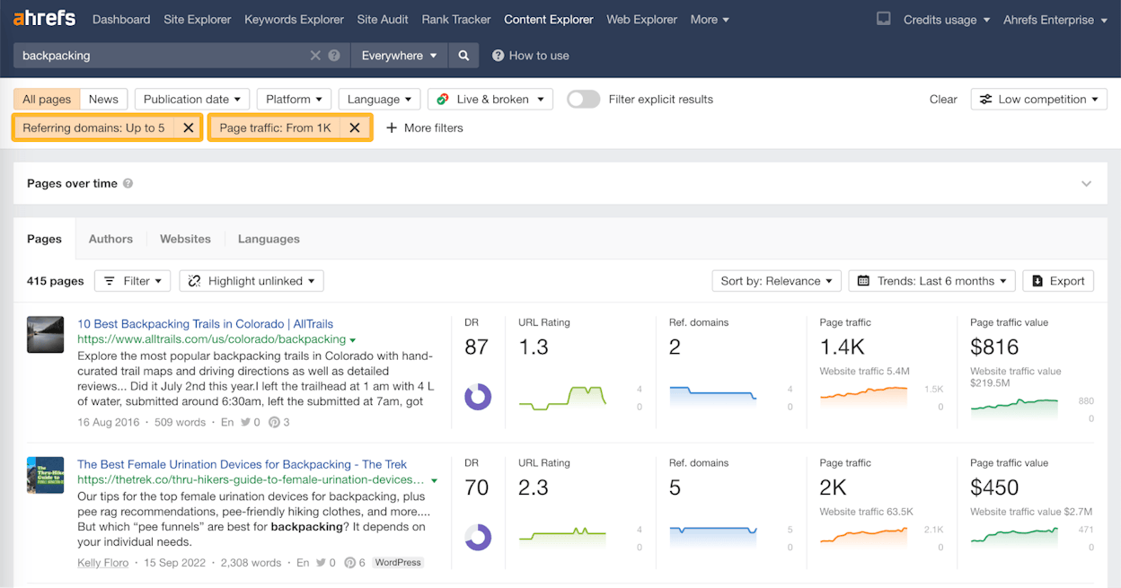Open Best Female Urination Devices title link

pos(242,464)
